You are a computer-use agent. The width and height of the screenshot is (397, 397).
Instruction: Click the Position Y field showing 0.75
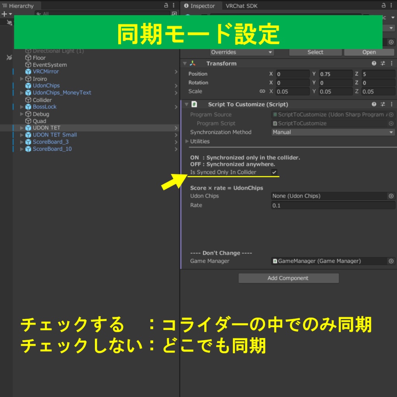tap(335, 74)
